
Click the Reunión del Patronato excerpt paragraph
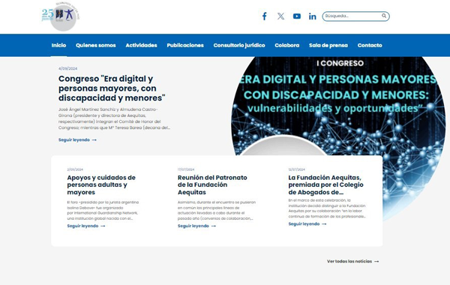217,211
